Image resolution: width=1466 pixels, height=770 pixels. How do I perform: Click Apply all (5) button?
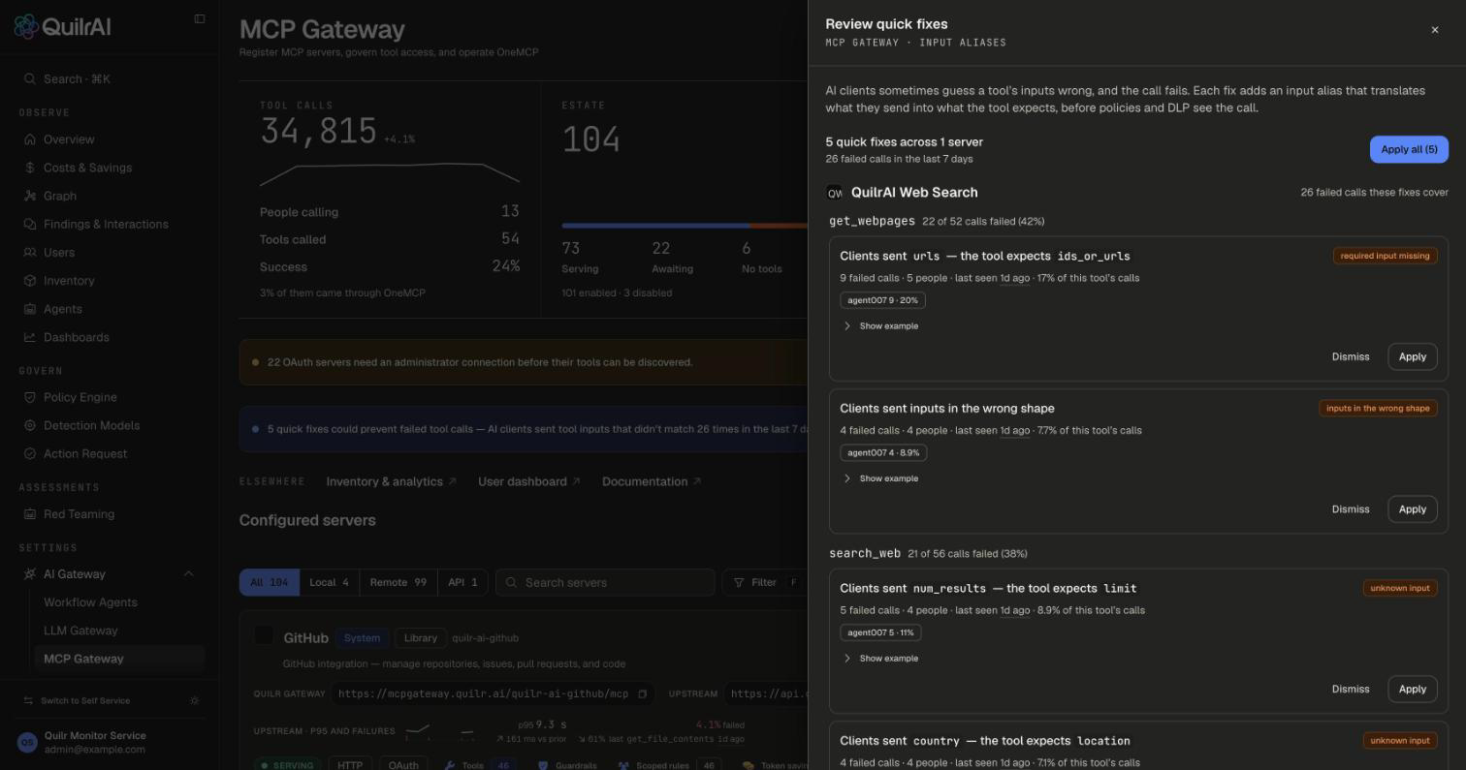point(1409,149)
